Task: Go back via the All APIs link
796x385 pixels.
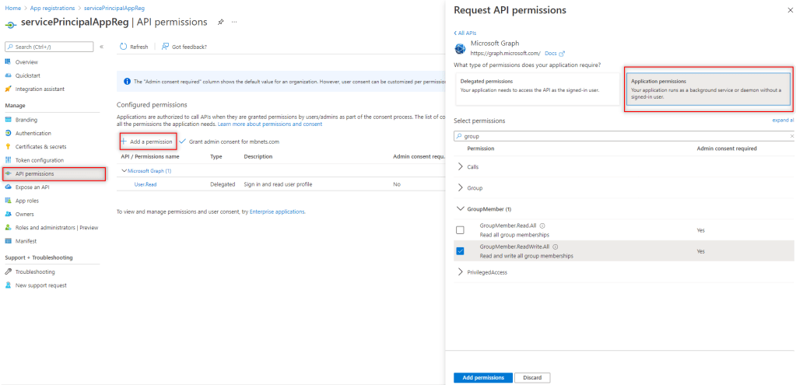Action: coord(465,33)
